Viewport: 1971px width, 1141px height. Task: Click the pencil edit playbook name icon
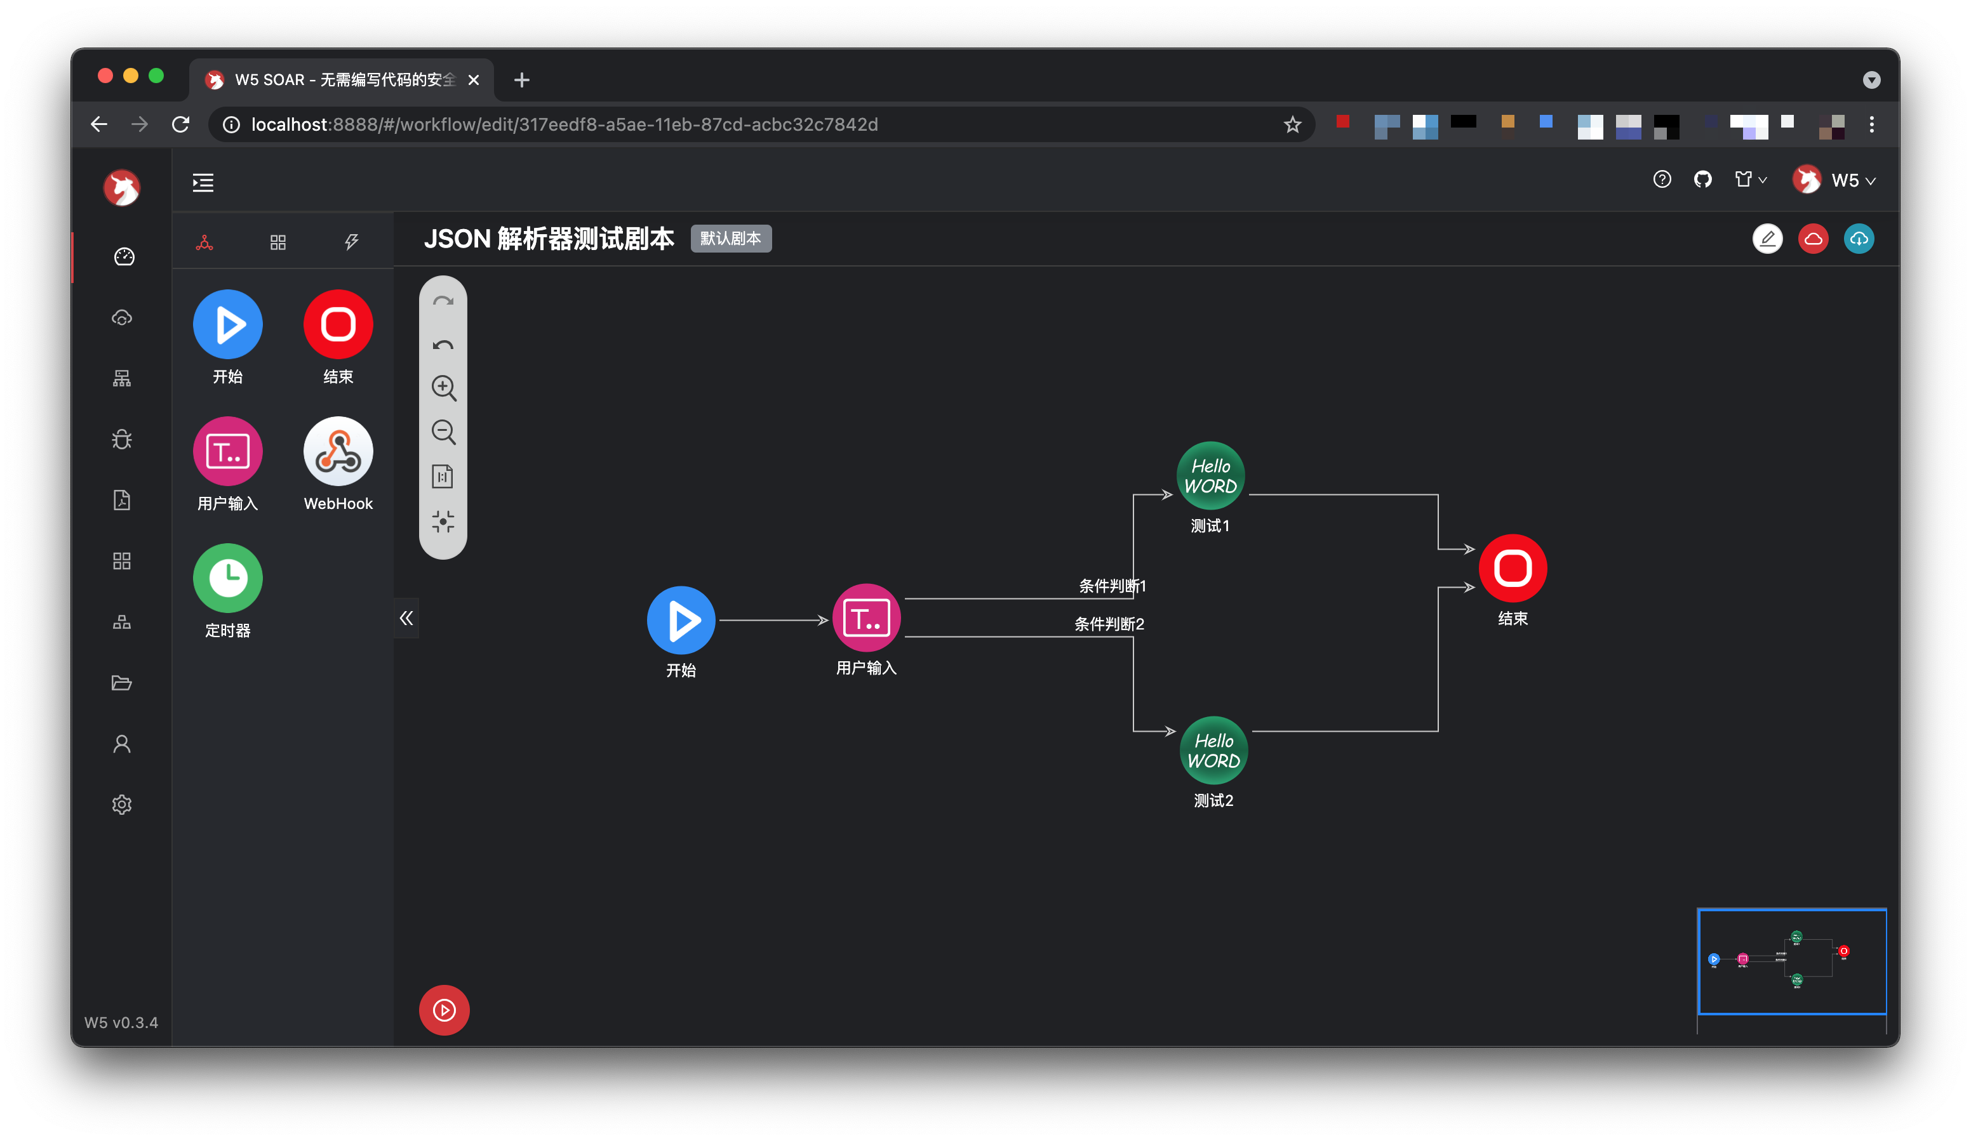pyautogui.click(x=1767, y=239)
